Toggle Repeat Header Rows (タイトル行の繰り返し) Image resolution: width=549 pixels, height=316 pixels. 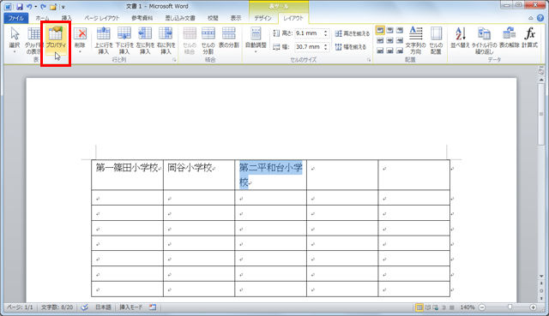point(484,40)
